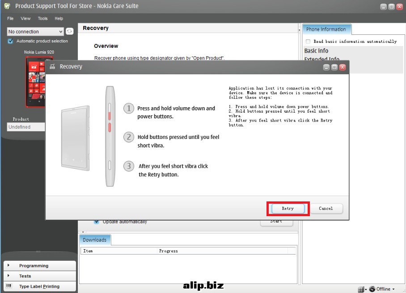
Task: Click the globe icon next to Offline
Action: 372,289
